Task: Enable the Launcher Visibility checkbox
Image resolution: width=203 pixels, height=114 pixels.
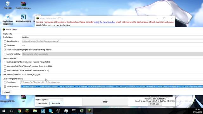Action: pyautogui.click(x=5, y=54)
